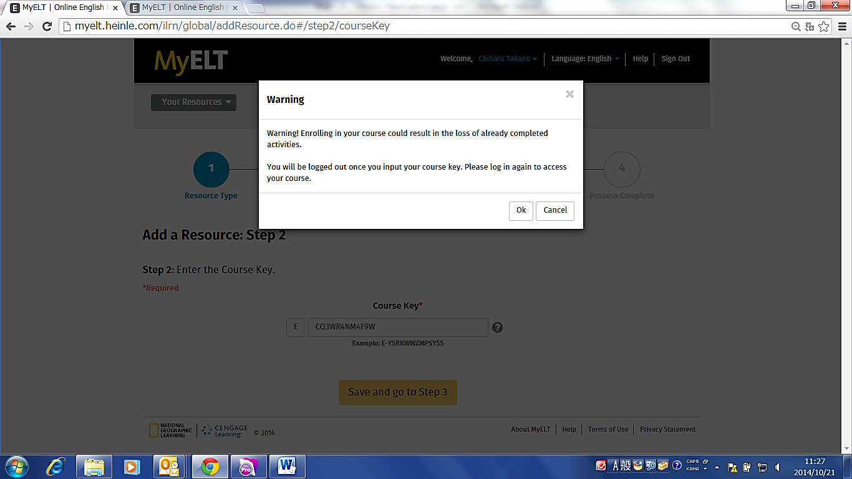Open a new browser tab
The height and width of the screenshot is (479, 852).
[x=256, y=8]
